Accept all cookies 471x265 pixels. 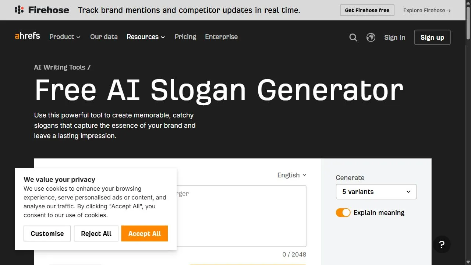[144, 234]
